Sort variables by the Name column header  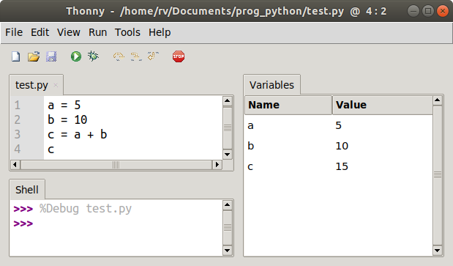click(x=288, y=105)
